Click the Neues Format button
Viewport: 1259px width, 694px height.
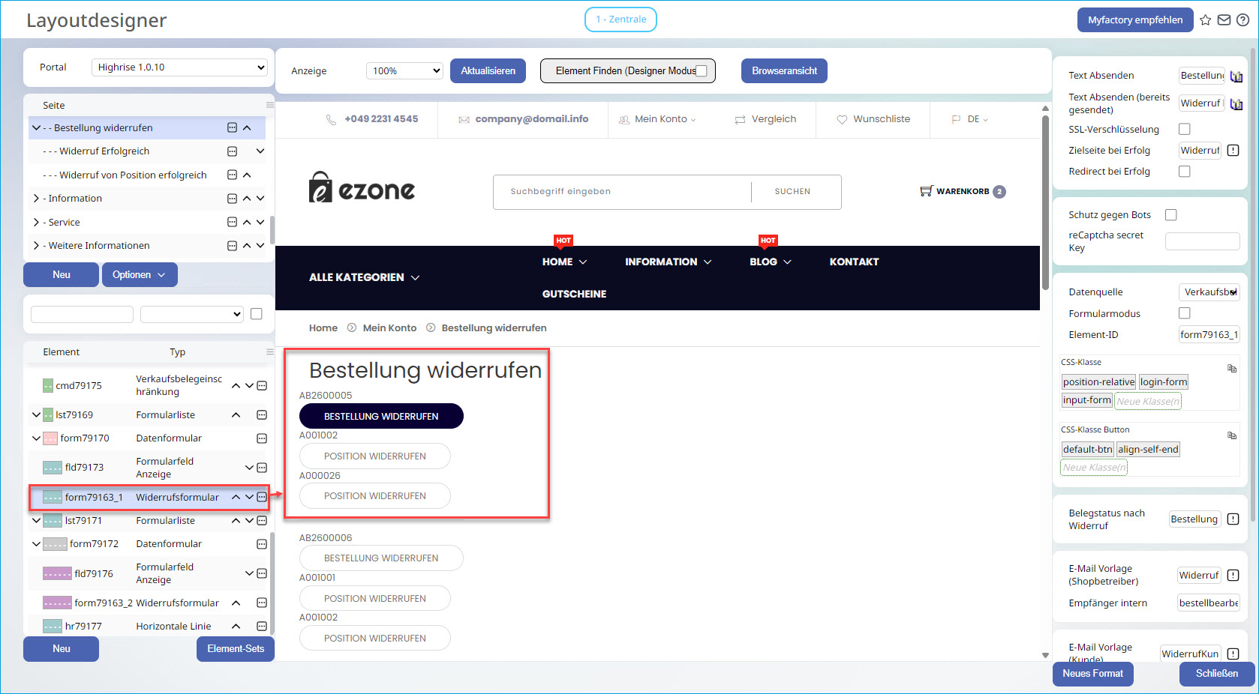click(x=1092, y=674)
